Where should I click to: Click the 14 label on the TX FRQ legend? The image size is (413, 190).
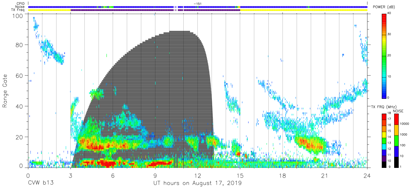pos(389,137)
